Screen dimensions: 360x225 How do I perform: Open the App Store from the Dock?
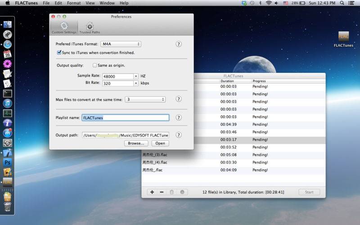tap(7, 133)
